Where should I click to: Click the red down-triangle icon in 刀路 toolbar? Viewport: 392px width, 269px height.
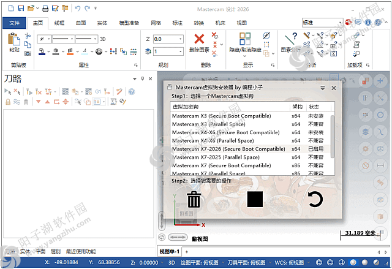click(x=38, y=102)
